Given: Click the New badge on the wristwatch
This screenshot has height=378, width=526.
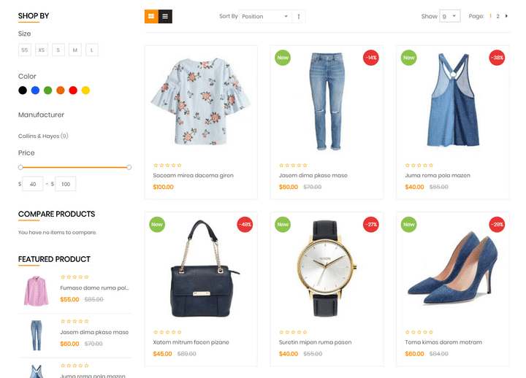Looking at the screenshot, I should 283,224.
